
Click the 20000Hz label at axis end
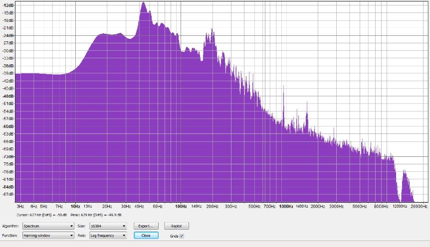pyautogui.click(x=419, y=206)
